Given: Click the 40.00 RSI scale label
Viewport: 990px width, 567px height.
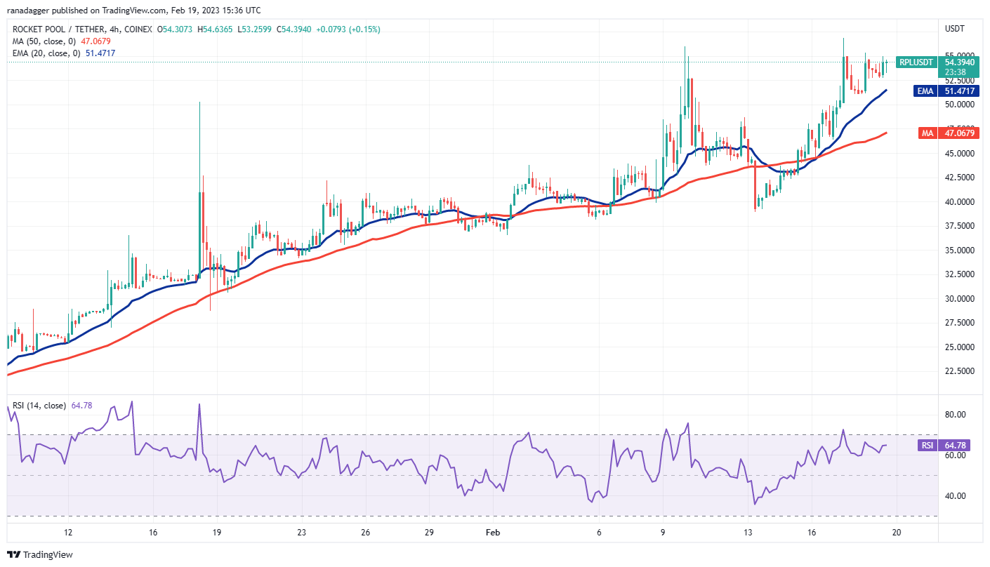Looking at the screenshot, I should (x=957, y=496).
